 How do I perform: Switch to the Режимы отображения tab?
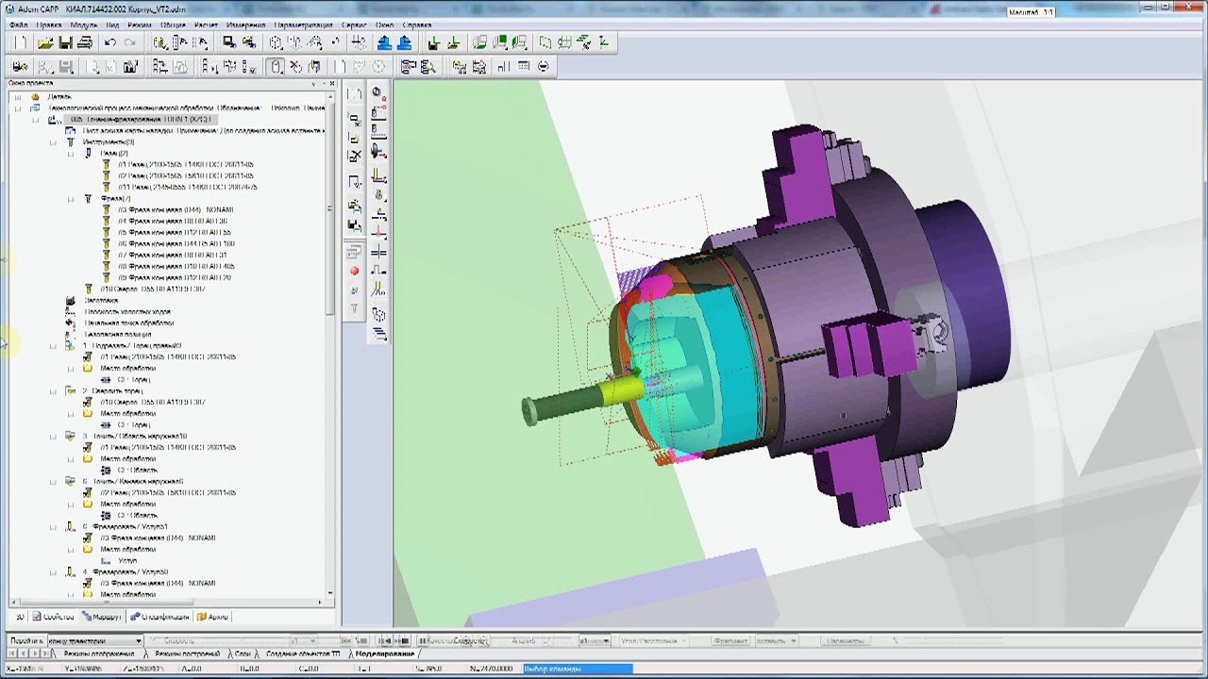[100, 654]
